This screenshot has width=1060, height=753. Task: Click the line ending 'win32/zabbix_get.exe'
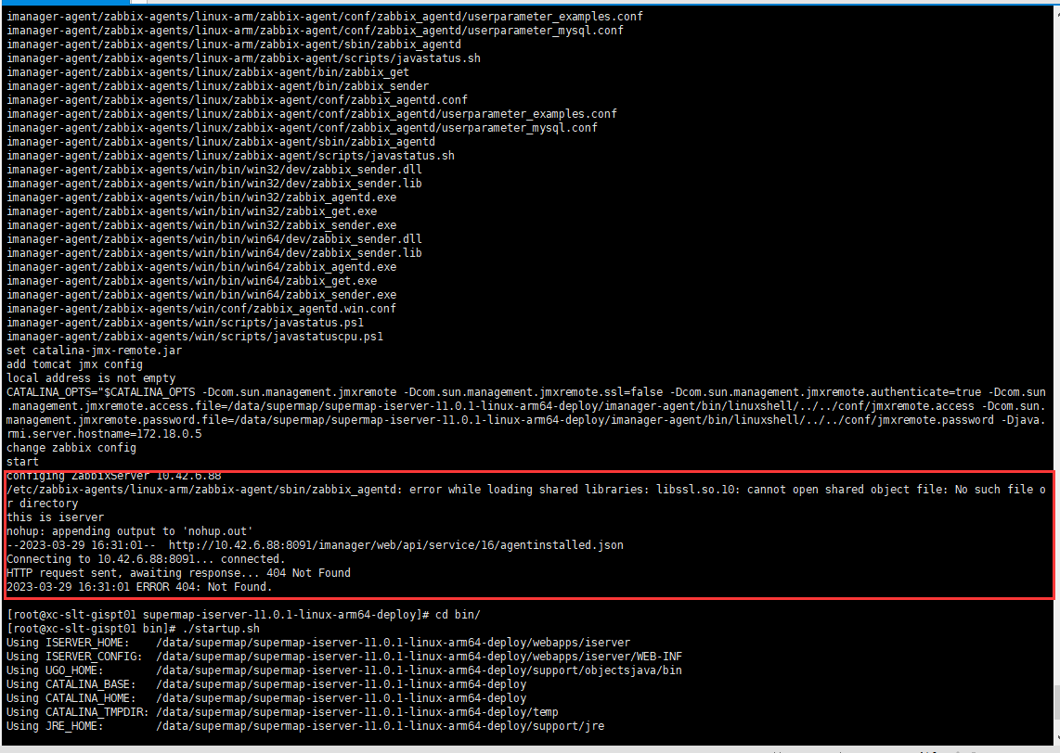(x=191, y=211)
